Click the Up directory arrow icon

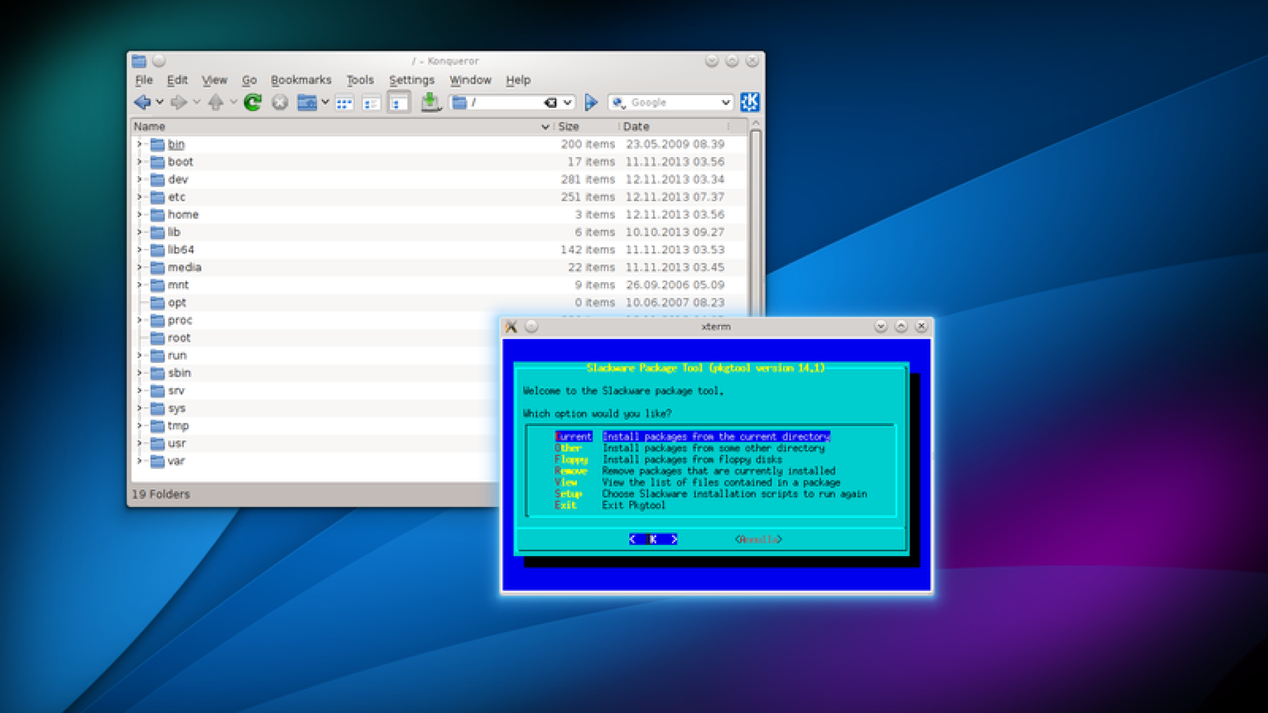coord(216,103)
